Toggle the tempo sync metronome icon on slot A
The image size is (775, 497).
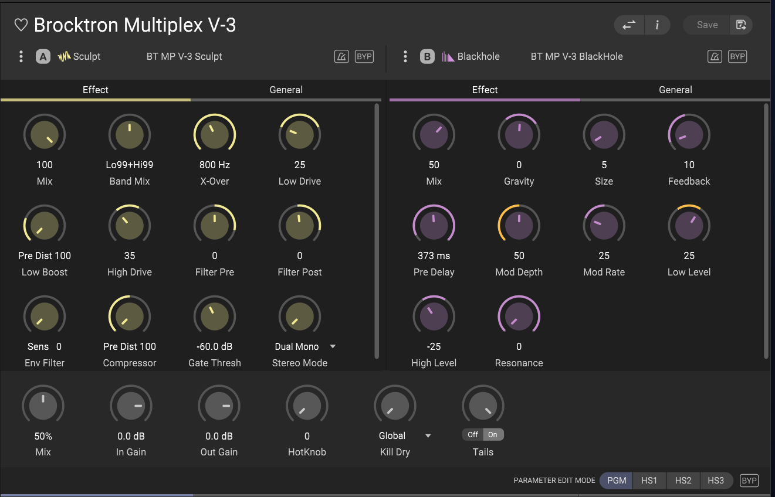[x=341, y=57]
